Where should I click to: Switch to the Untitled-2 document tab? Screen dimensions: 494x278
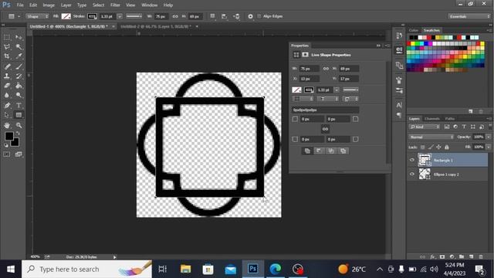coord(156,26)
